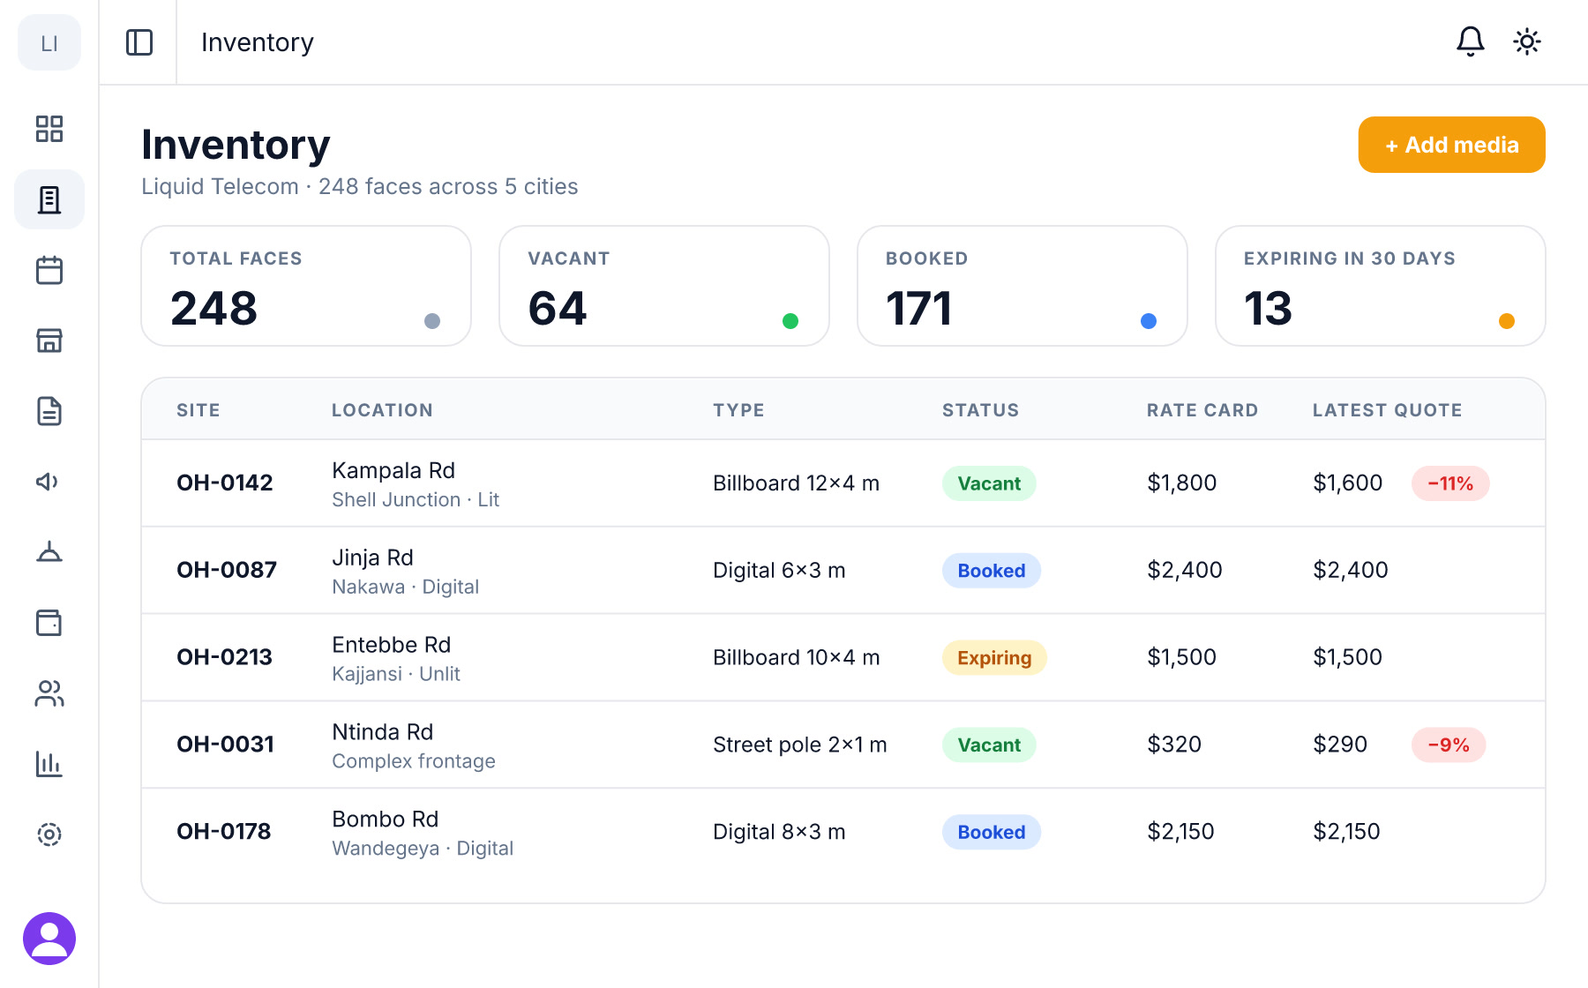Click the Add media button
The width and height of the screenshot is (1588, 988).
point(1452,145)
